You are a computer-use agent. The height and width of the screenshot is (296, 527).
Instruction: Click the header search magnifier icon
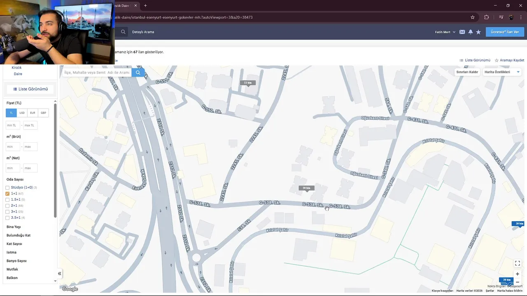(123, 32)
